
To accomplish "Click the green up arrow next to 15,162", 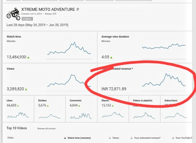I will pos(113,105).
